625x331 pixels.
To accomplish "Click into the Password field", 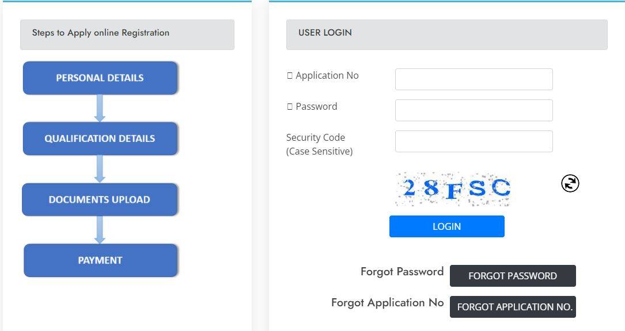I will 474,110.
